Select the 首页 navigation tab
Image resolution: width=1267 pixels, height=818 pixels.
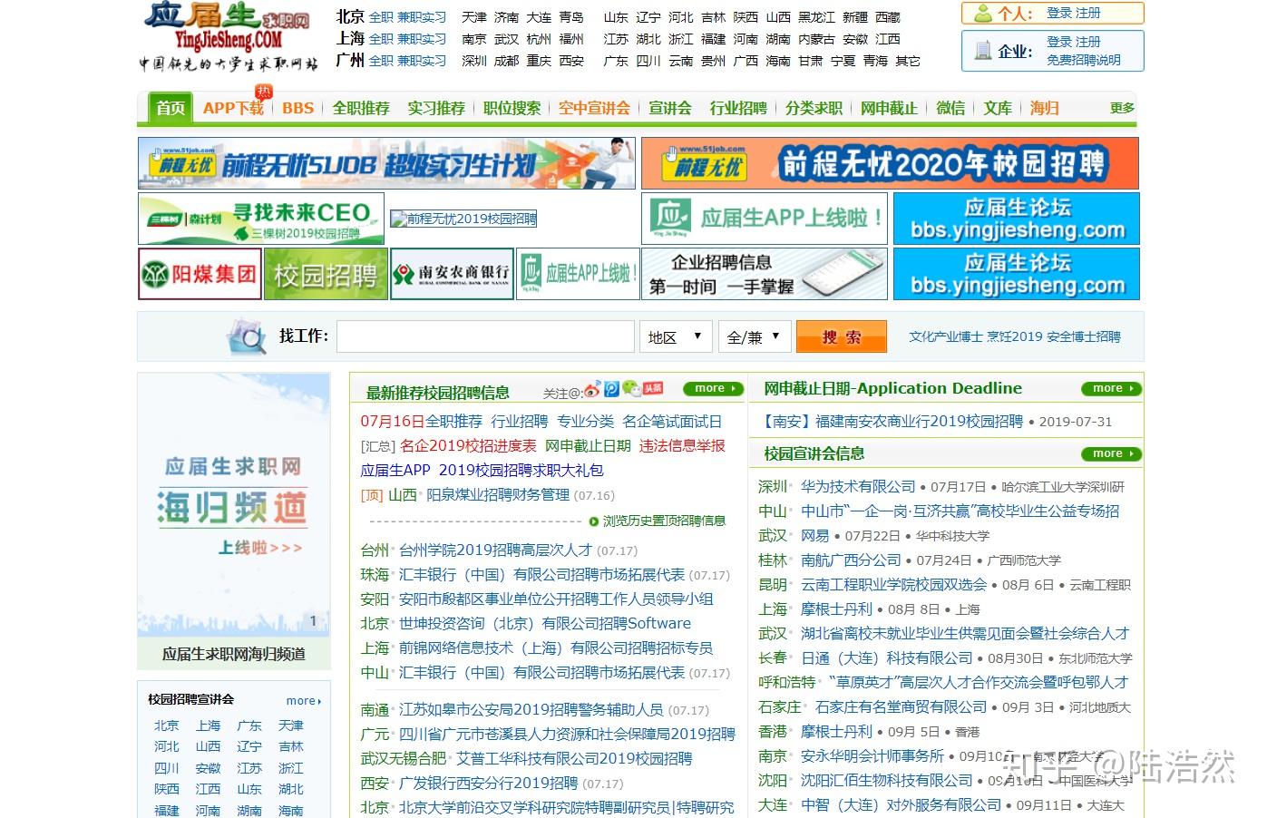point(171,108)
